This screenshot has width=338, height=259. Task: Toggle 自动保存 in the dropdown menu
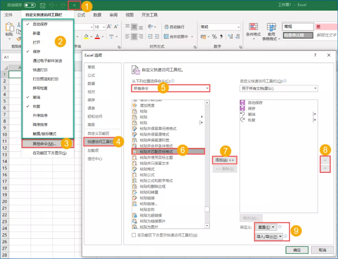coord(48,24)
